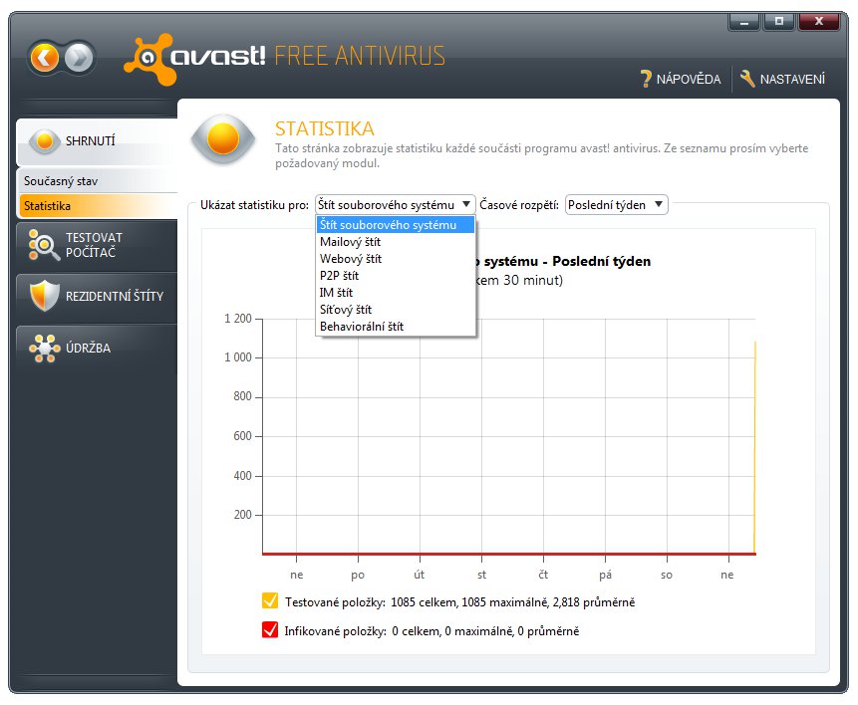Click the STATISTIKA page heading

tap(325, 129)
